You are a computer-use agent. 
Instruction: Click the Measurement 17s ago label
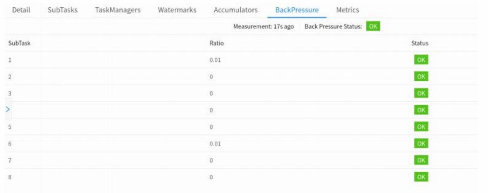point(263,27)
